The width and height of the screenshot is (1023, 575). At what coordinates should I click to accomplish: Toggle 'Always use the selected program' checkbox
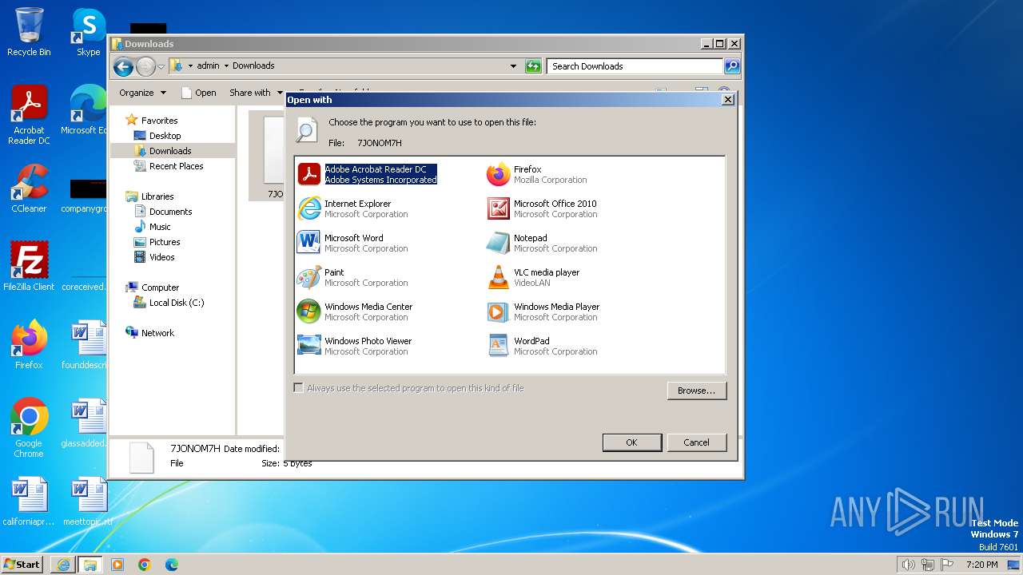pos(298,388)
